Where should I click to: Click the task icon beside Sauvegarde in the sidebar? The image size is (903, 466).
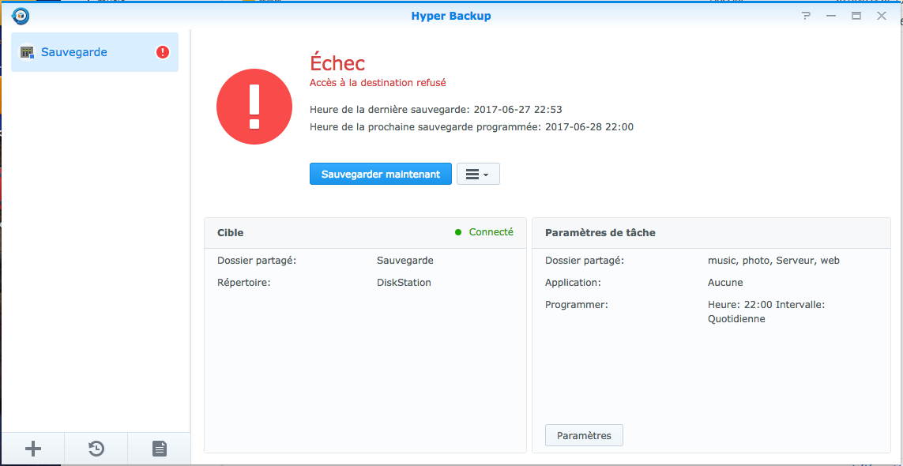point(27,52)
